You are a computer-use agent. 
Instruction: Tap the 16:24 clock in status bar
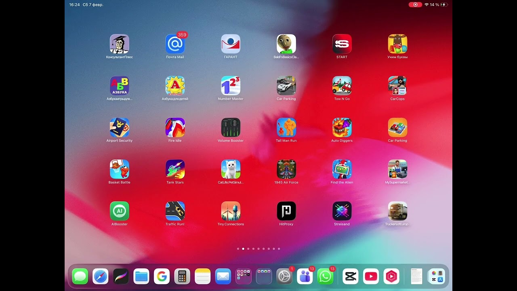[74, 5]
